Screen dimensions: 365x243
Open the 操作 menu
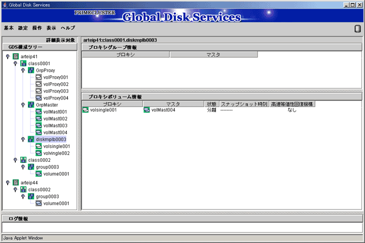37,28
